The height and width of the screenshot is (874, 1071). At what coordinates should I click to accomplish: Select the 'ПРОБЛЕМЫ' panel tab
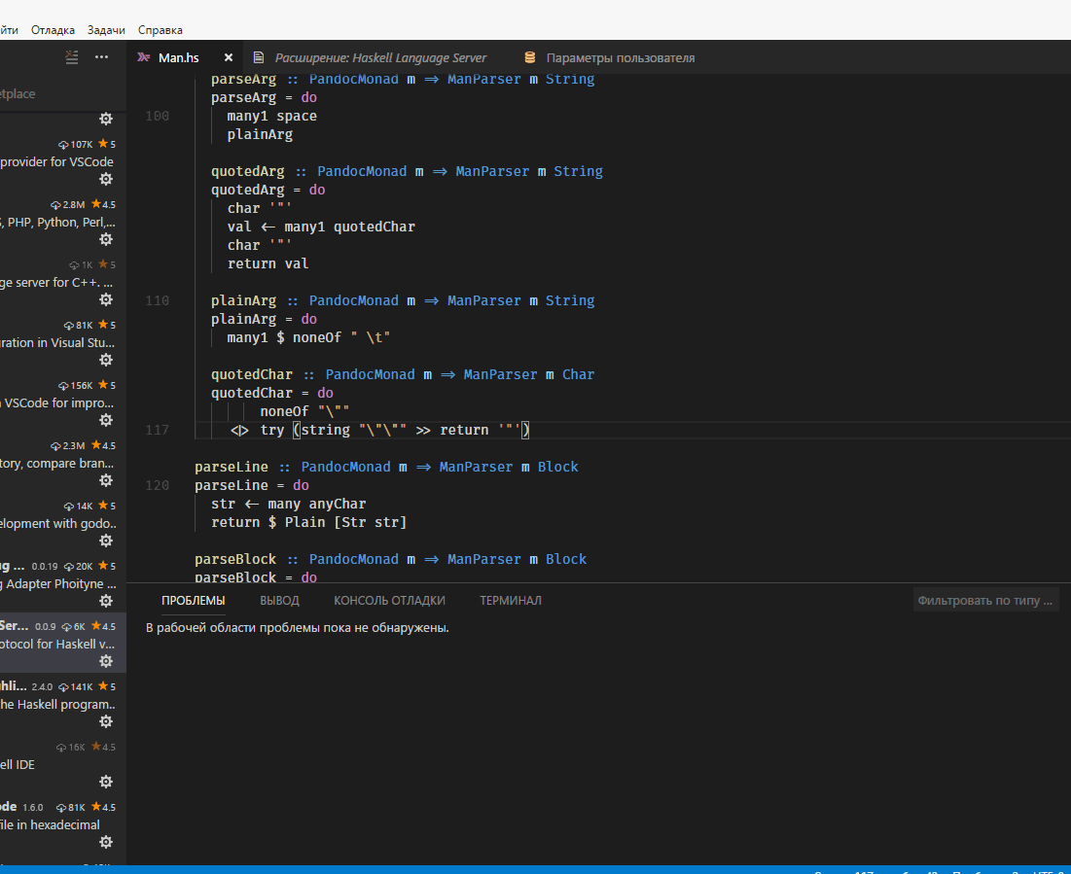coord(194,600)
